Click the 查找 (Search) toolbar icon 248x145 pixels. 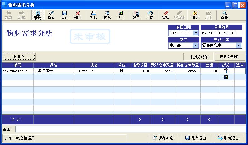click(x=224, y=15)
